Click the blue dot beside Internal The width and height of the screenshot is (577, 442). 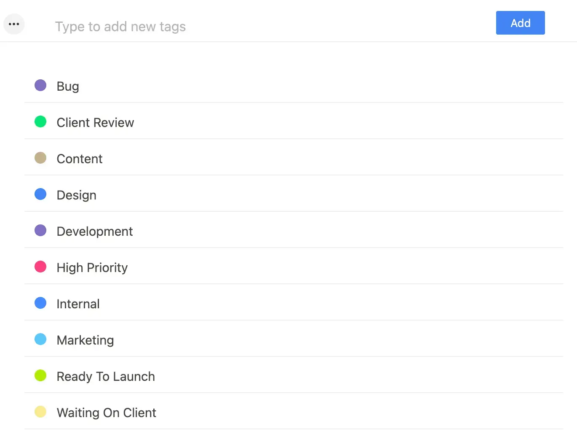coord(40,303)
